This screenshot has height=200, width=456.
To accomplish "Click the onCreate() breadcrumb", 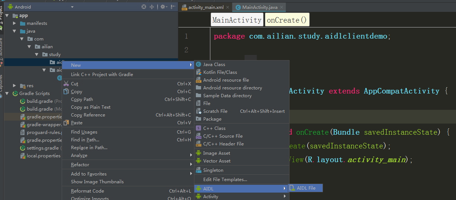I will click(x=287, y=20).
